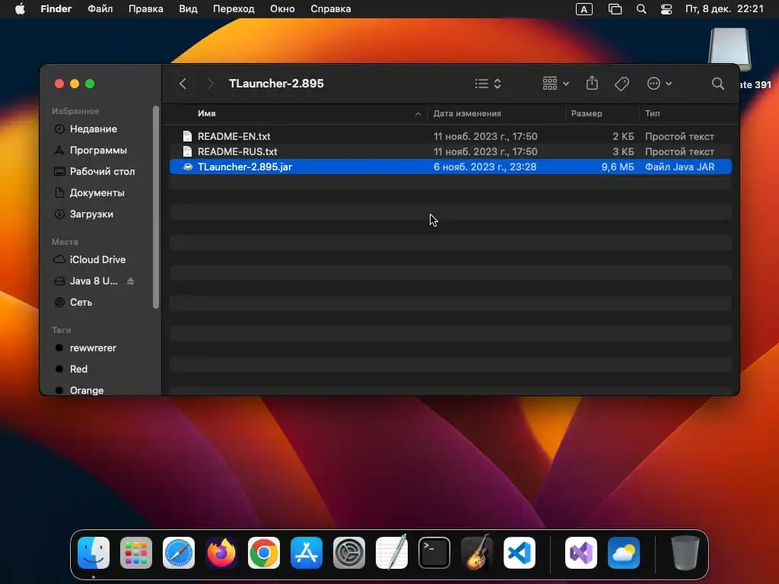Sort by Дата изменения column header
Image resolution: width=779 pixels, height=584 pixels.
(x=467, y=113)
